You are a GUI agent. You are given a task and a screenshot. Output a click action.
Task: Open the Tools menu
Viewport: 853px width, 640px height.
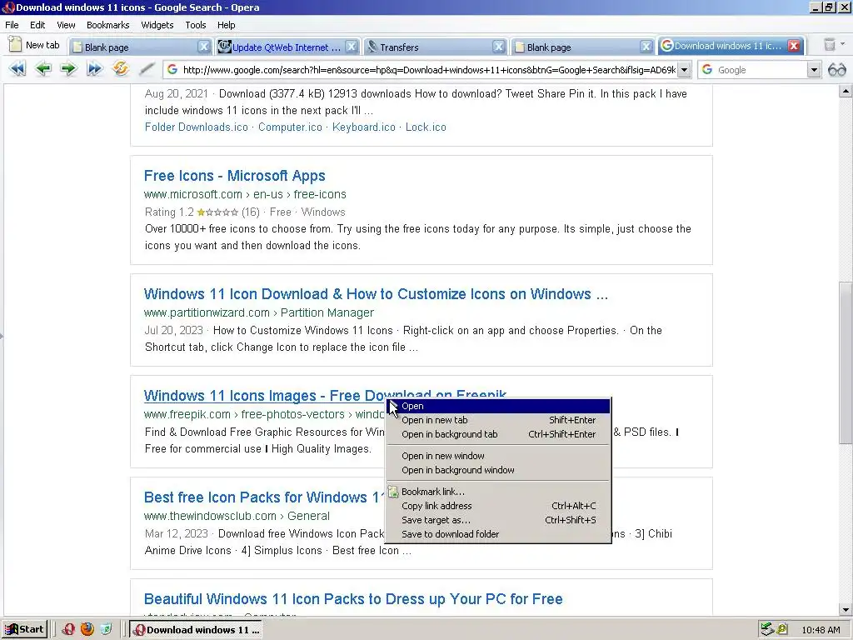pyautogui.click(x=195, y=25)
